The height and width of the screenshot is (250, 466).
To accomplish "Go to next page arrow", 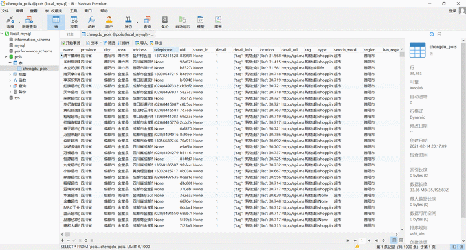I will 369,240.
